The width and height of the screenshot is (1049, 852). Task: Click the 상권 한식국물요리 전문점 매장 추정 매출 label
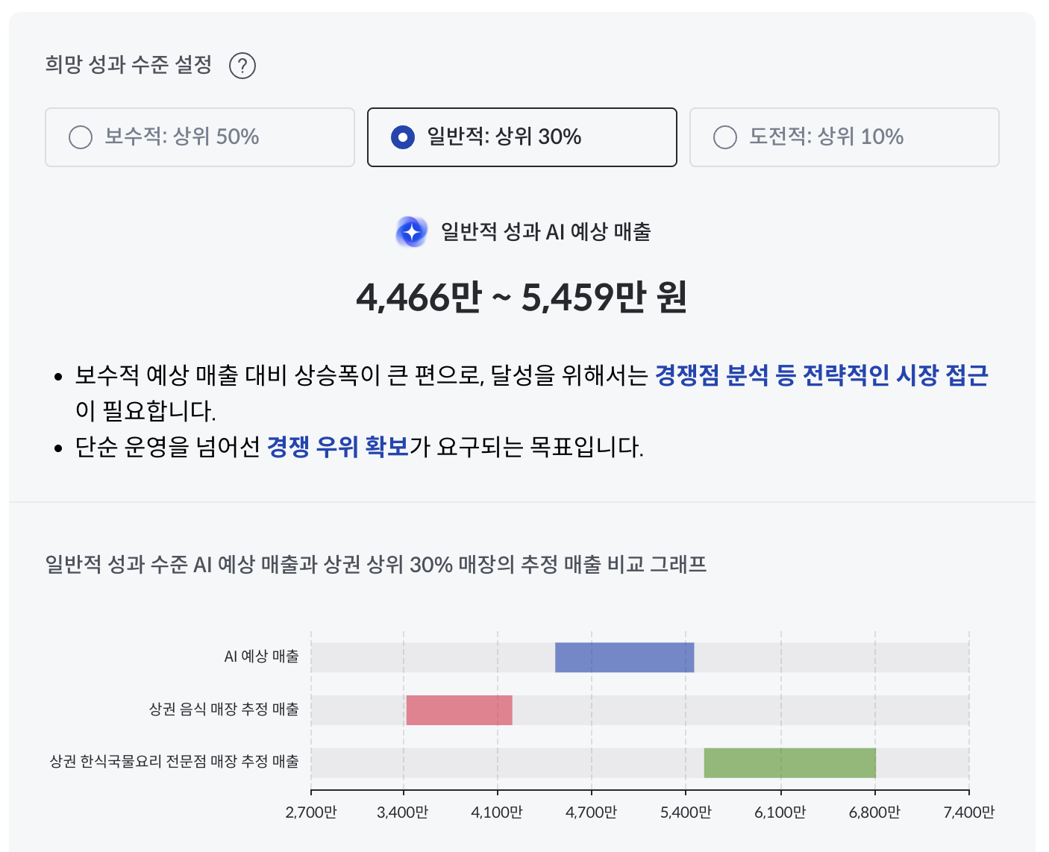[174, 762]
